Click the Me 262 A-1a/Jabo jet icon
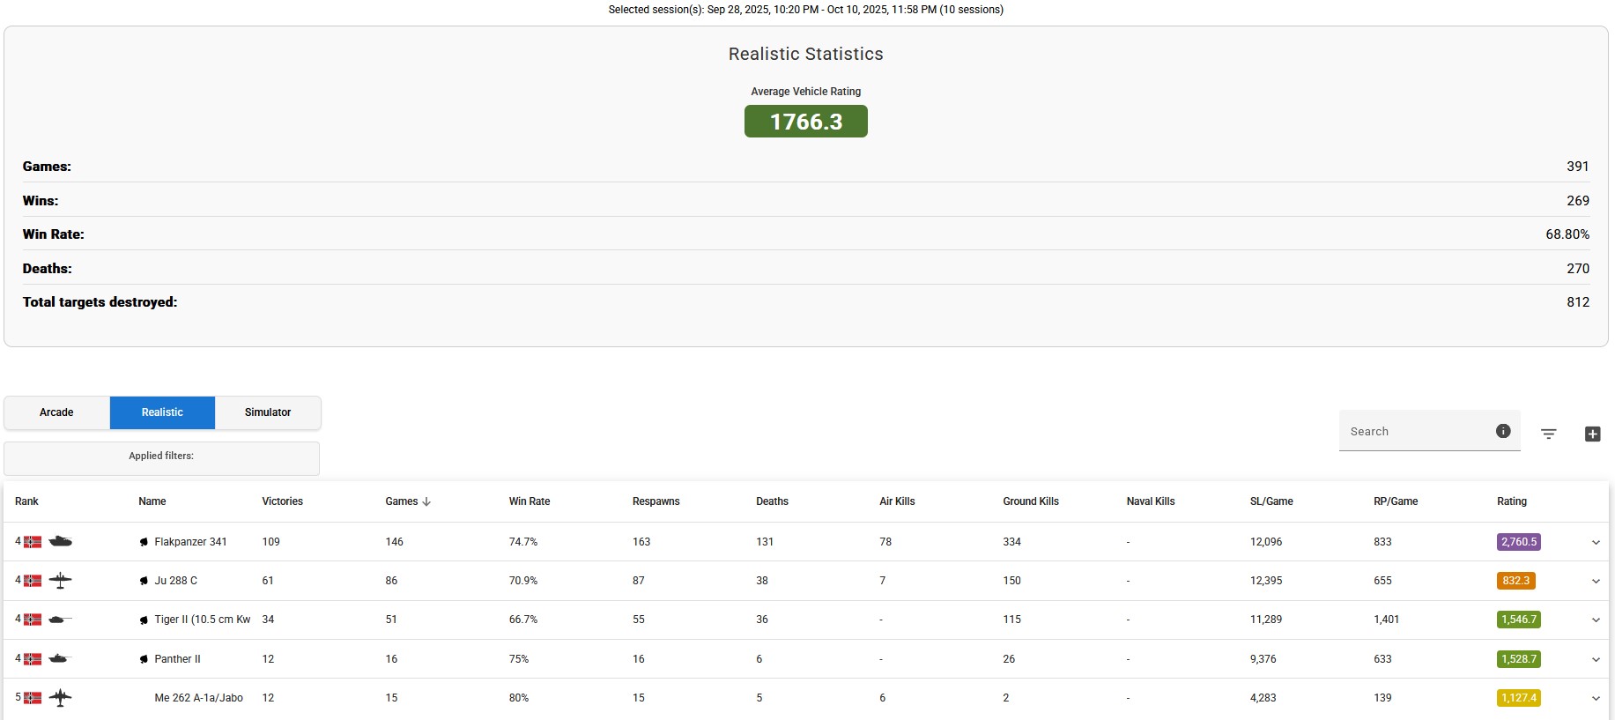 point(60,698)
